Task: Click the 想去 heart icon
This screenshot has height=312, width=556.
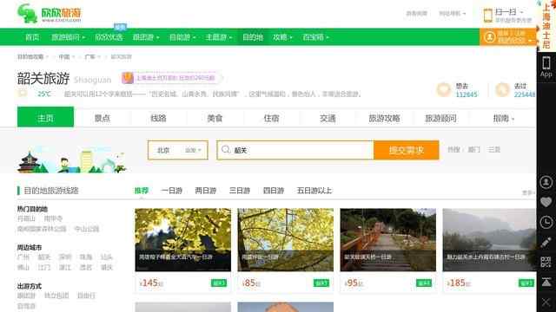Action: tap(444, 90)
